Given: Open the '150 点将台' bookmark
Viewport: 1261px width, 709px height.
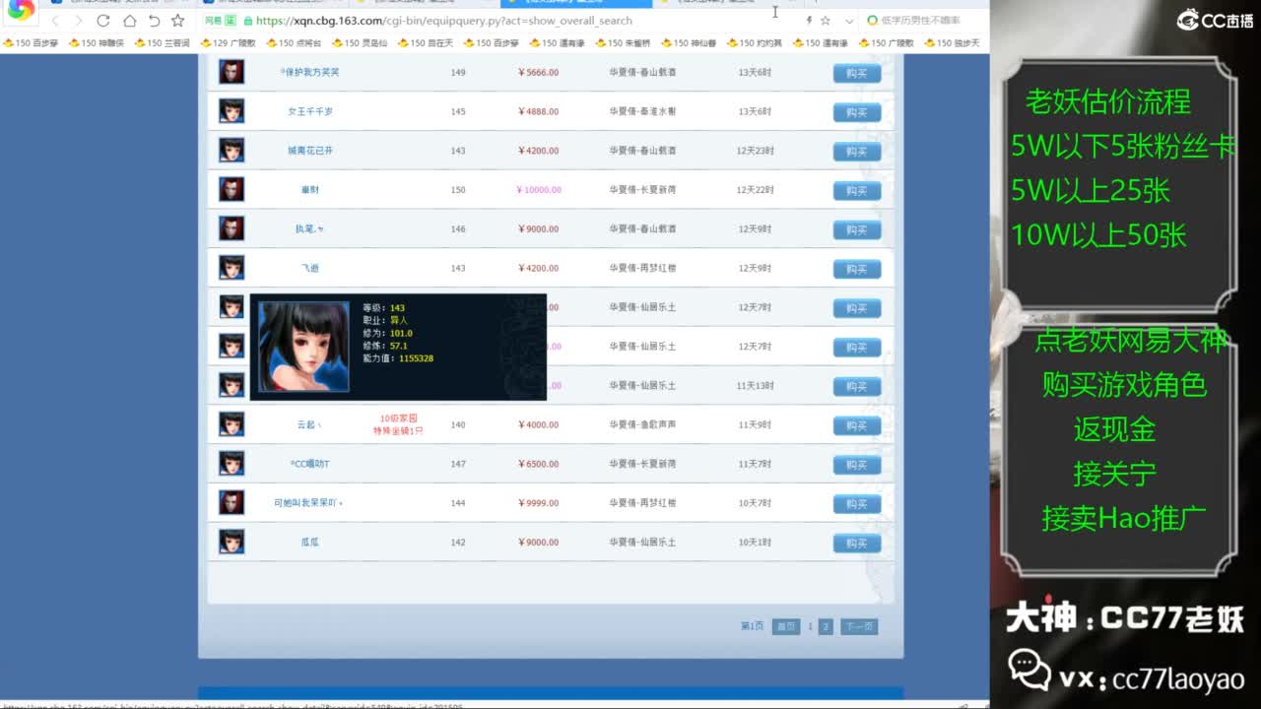Looking at the screenshot, I should coord(294,43).
